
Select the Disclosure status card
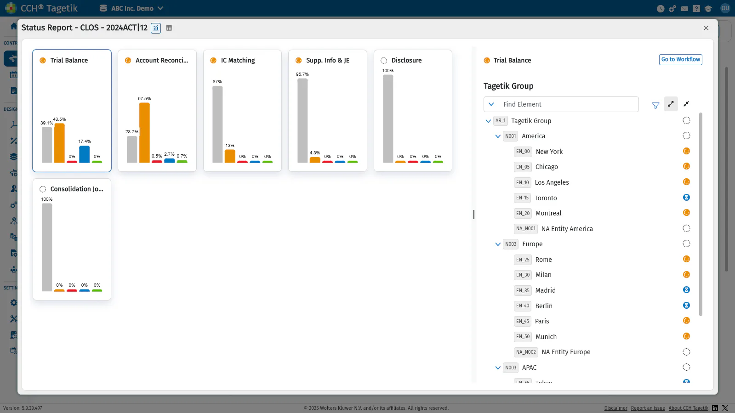click(x=413, y=111)
